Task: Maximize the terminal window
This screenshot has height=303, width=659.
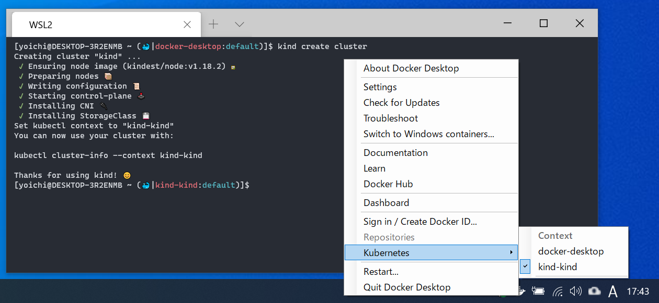Action: coord(543,23)
